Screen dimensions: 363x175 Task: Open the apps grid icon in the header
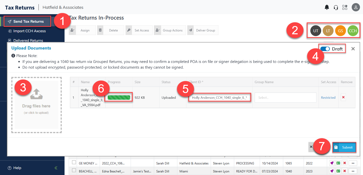point(345,7)
